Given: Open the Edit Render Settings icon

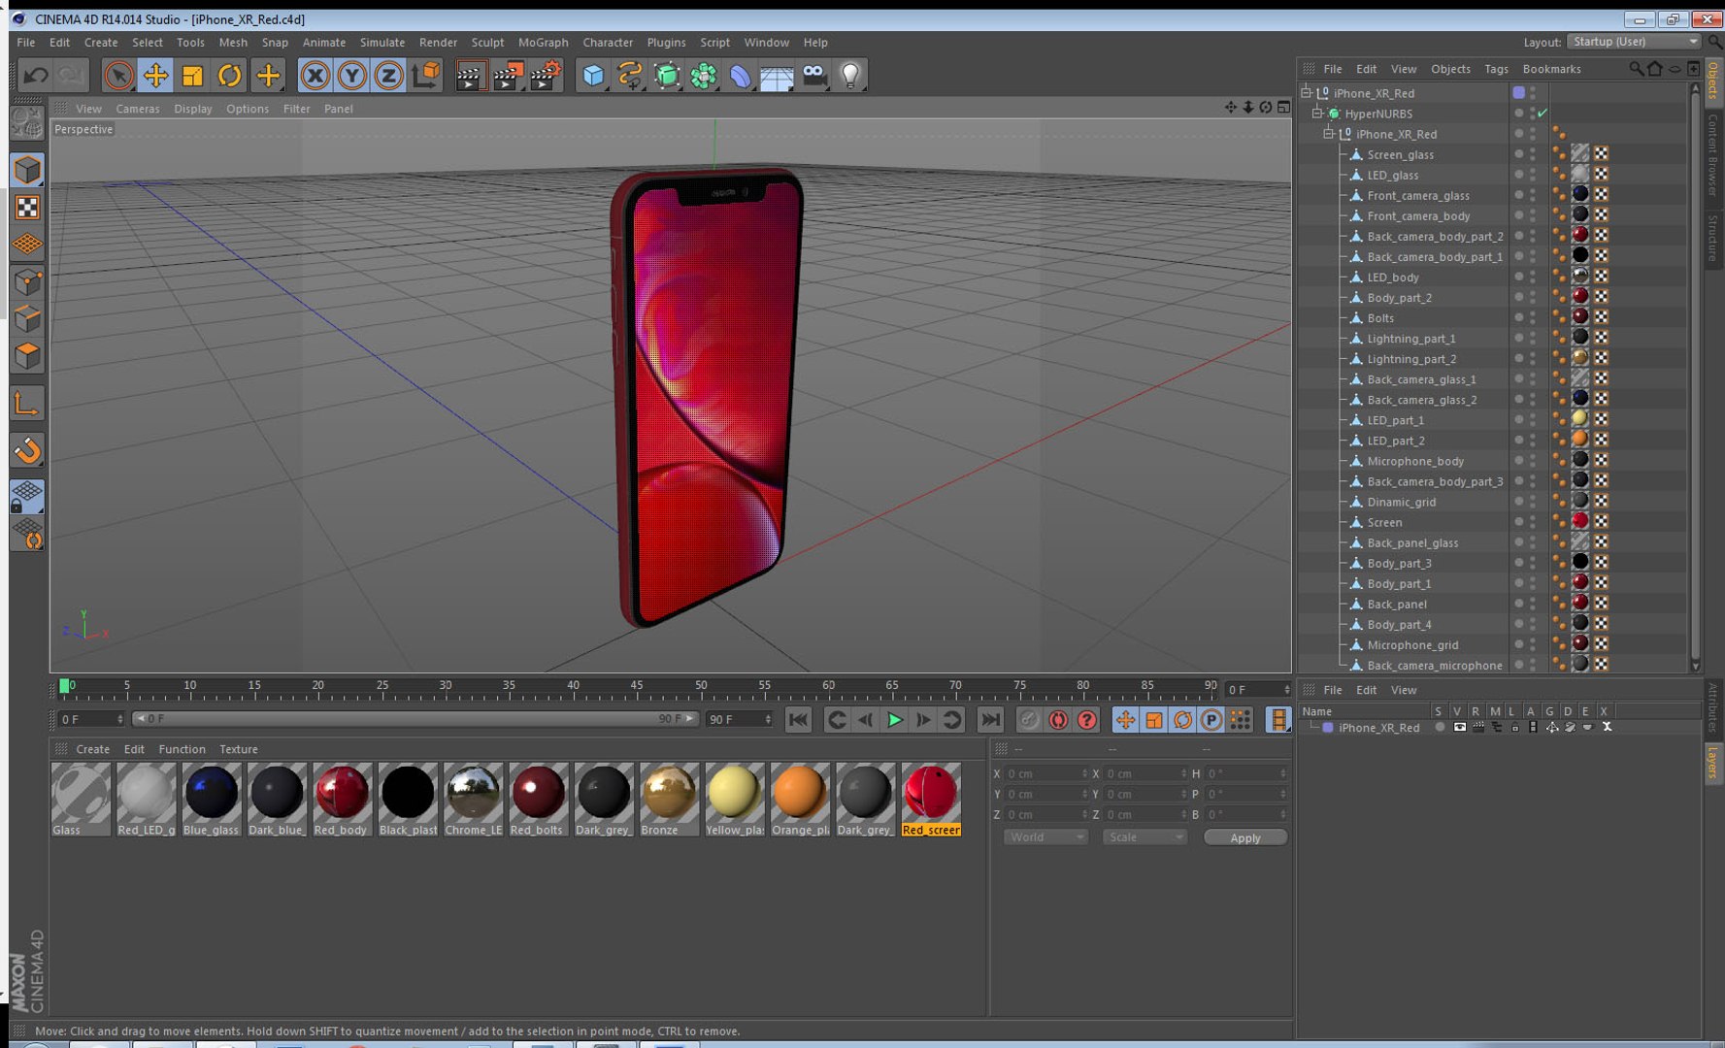Looking at the screenshot, I should point(546,75).
